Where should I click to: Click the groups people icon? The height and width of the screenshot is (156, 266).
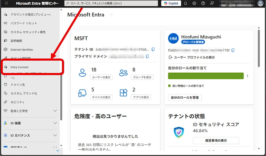[123, 73]
